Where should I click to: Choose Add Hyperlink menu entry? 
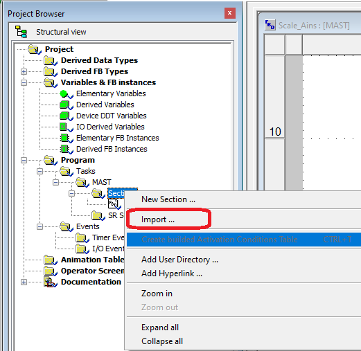pos(172,273)
